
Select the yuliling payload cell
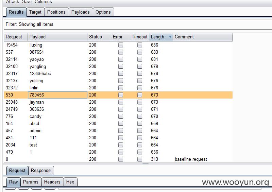tap(57, 81)
